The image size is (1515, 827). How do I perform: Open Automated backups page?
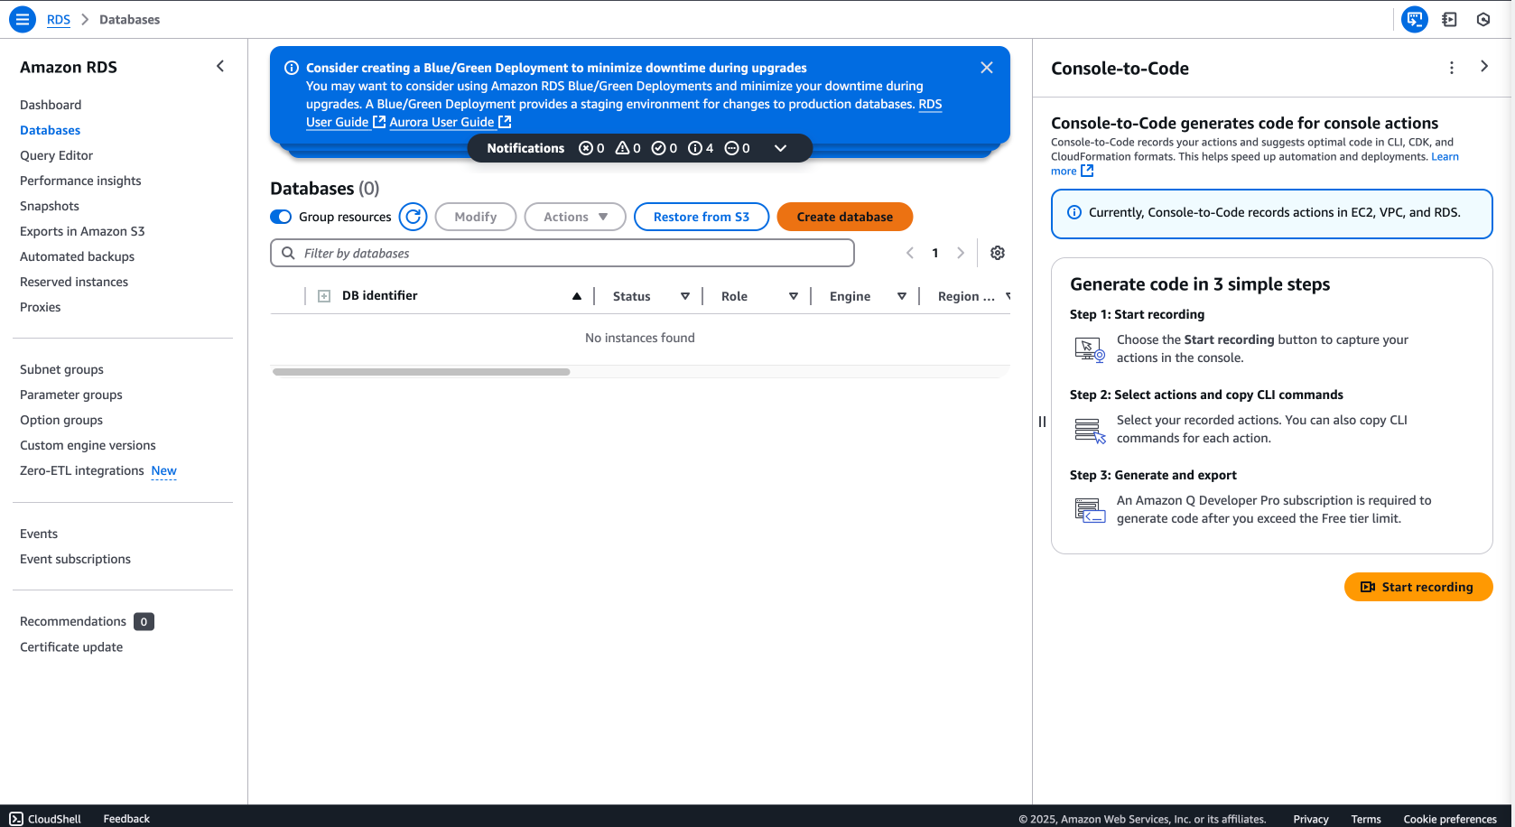(x=77, y=256)
